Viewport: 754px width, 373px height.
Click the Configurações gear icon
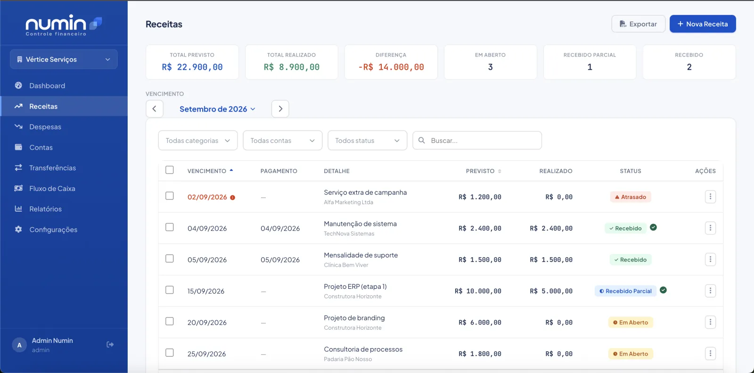coord(18,229)
